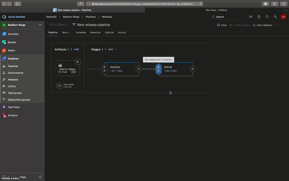Click the Search field

(x=228, y=17)
